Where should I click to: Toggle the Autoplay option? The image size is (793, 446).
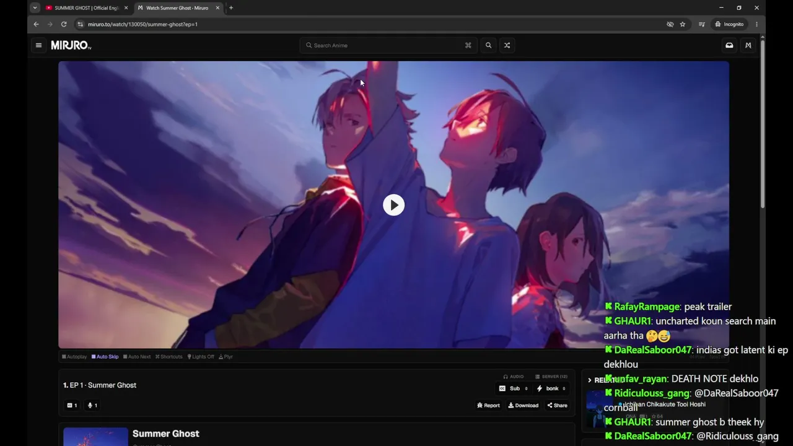click(x=74, y=357)
